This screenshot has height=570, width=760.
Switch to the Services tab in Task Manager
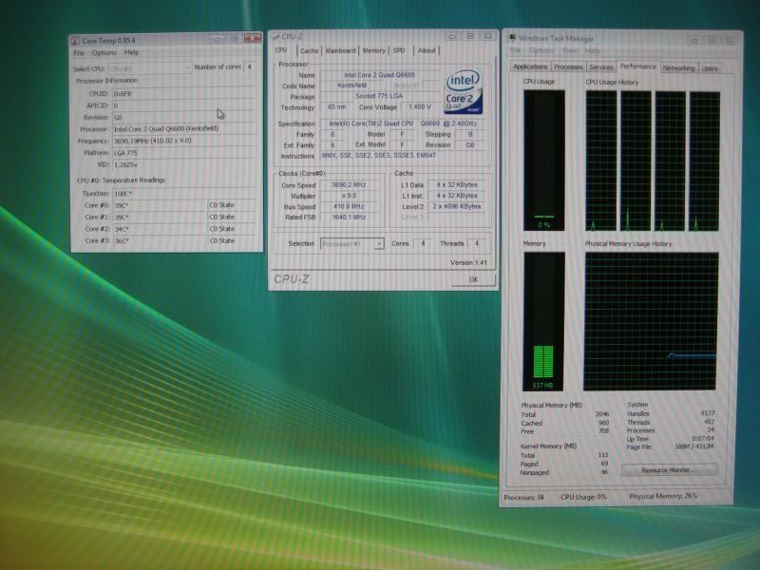click(601, 67)
